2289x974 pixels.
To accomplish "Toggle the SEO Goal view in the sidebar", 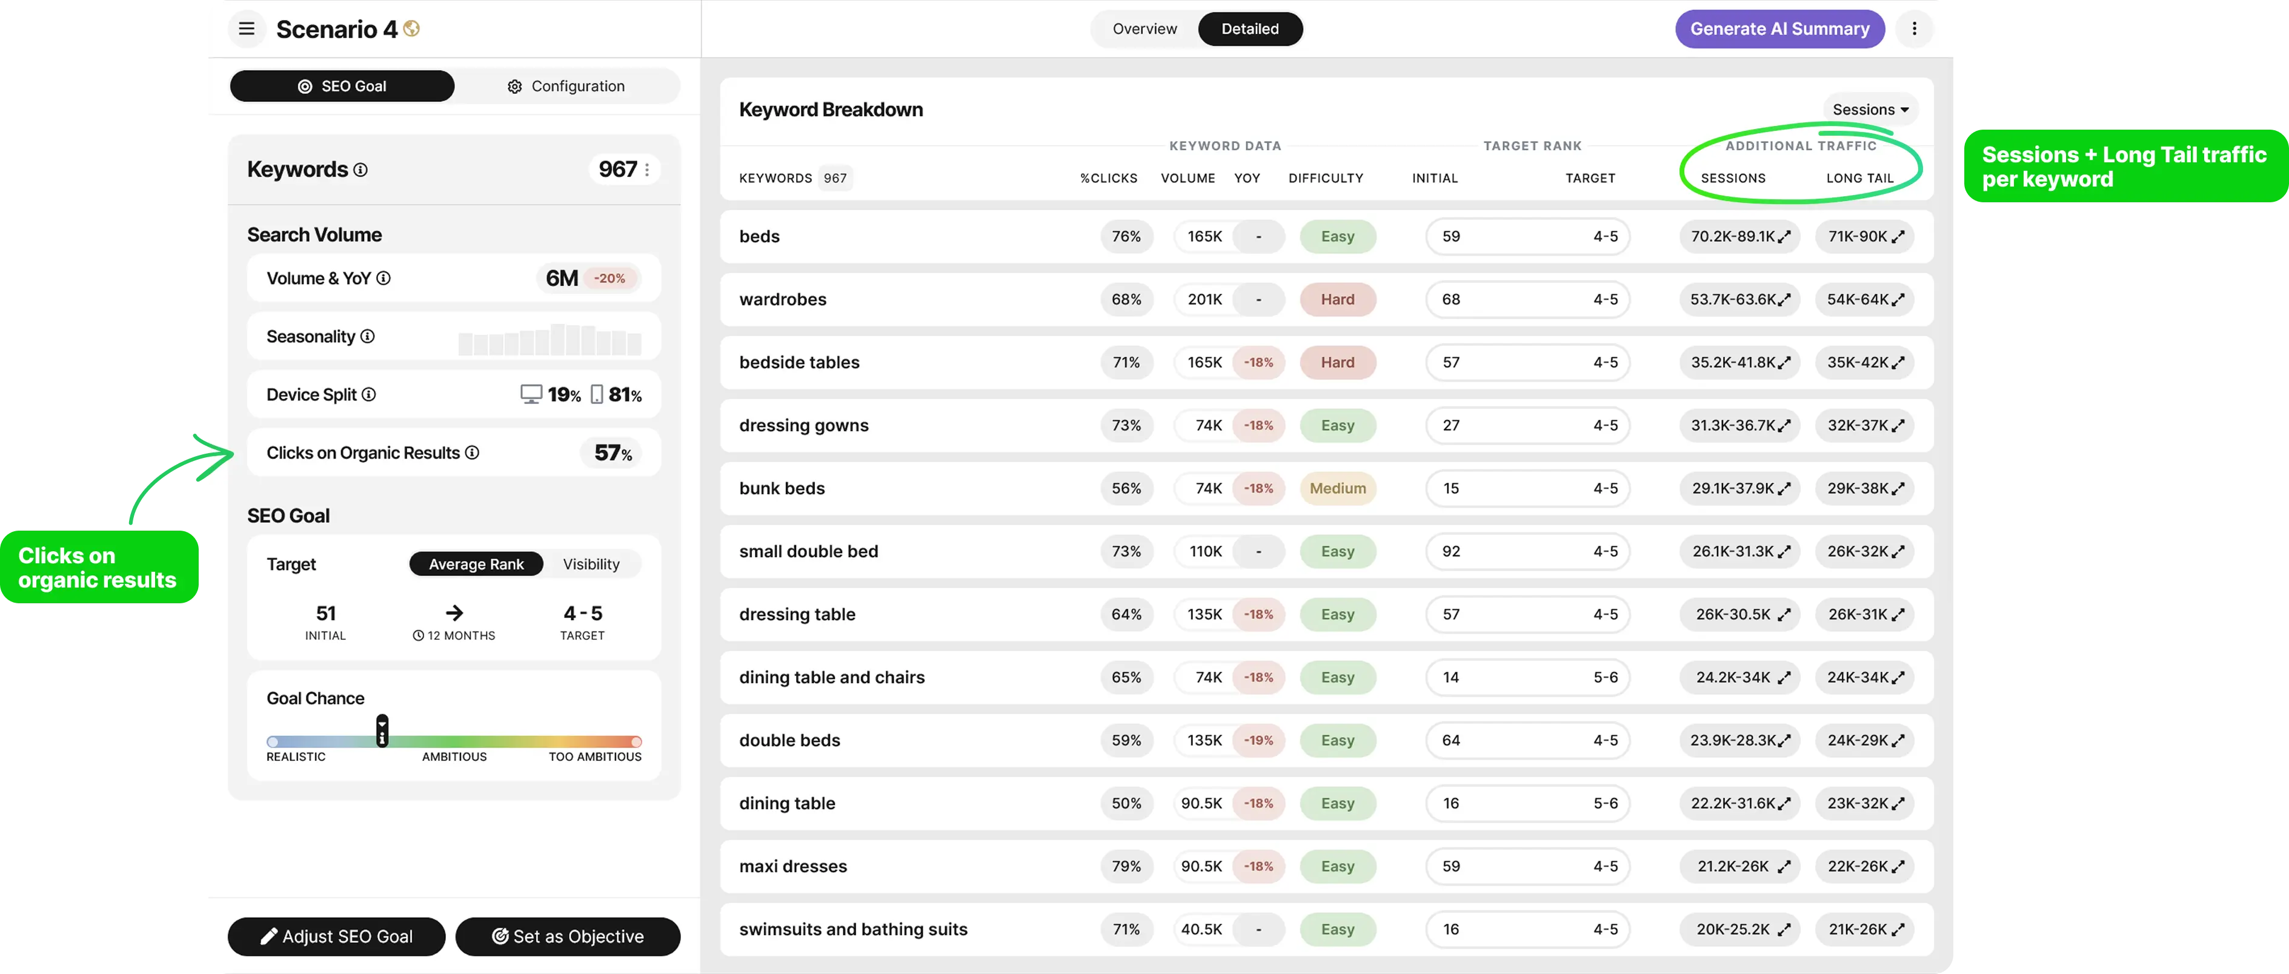I will pyautogui.click(x=342, y=85).
